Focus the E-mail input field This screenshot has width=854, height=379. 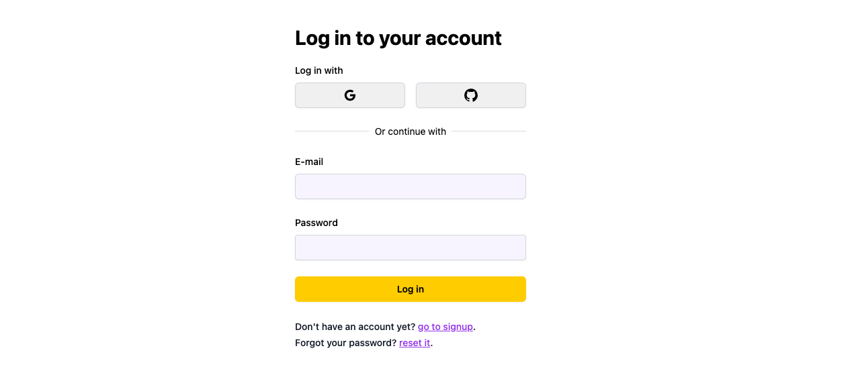point(410,186)
